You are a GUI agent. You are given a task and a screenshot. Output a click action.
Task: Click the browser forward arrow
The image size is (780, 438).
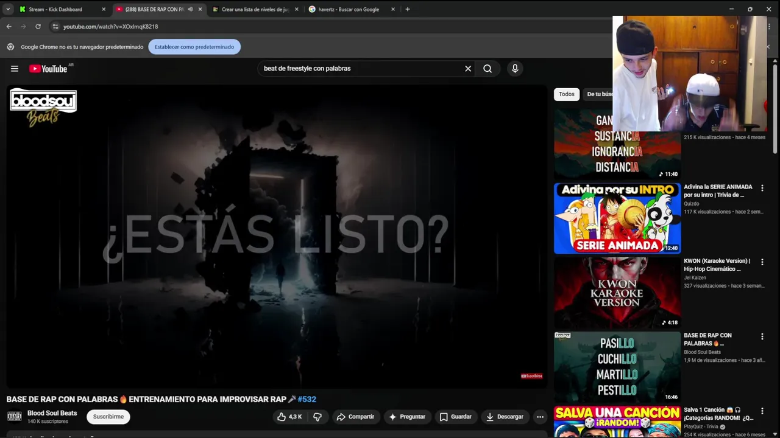pyautogui.click(x=23, y=27)
